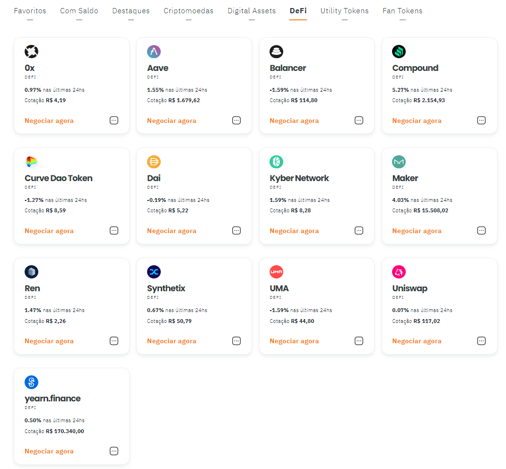Viewport: 506px width, 469px height.
Task: Click Negociar agora for Synthetix
Action: (172, 341)
